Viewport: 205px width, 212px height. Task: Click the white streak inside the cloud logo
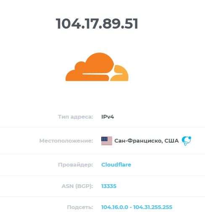102,74
